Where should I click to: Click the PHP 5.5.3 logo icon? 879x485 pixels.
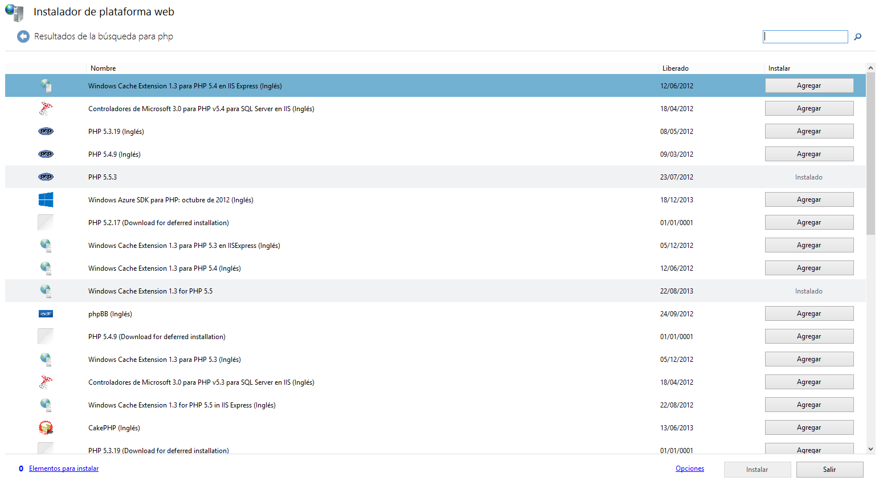(x=46, y=177)
